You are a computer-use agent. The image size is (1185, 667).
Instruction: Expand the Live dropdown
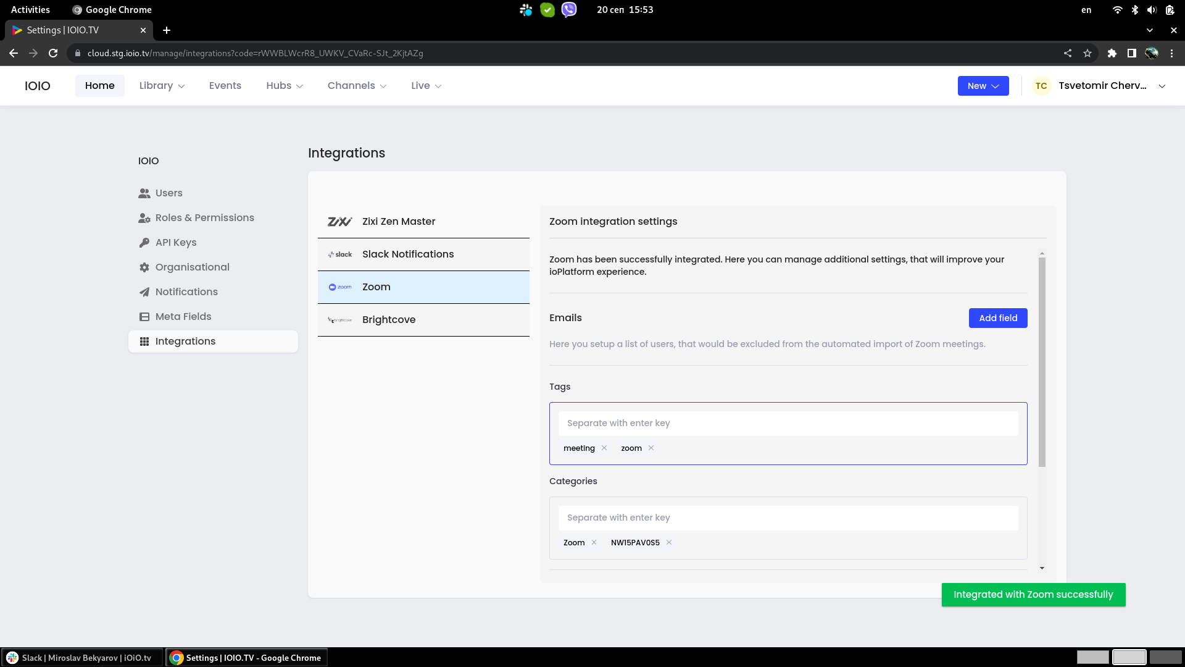[x=426, y=86]
